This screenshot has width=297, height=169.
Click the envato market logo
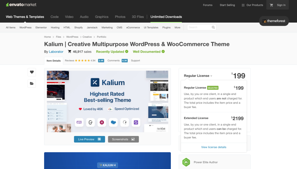click(x=21, y=4)
